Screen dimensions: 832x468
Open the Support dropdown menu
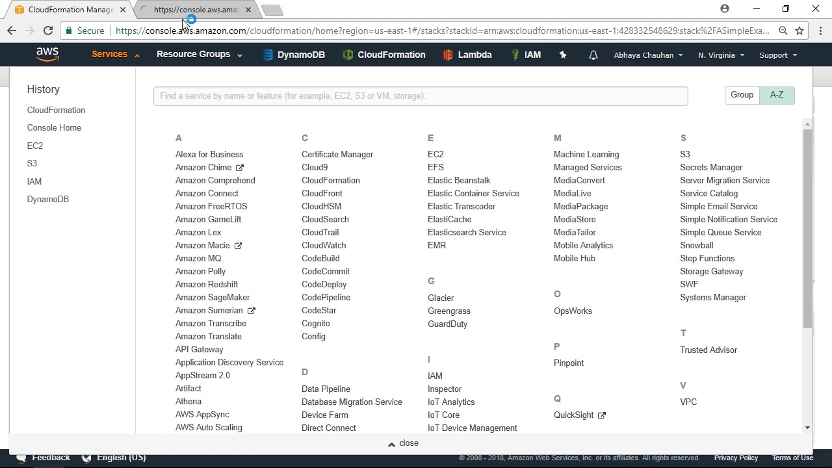[778, 55]
